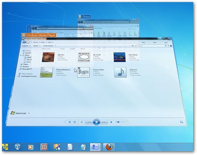Image resolution: width=197 pixels, height=155 pixels.
Task: Skip to next track button
Action: [104, 122]
